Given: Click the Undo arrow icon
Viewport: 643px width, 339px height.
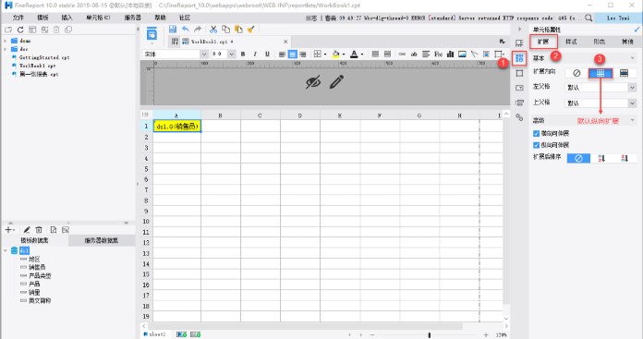Looking at the screenshot, I should point(186,30).
